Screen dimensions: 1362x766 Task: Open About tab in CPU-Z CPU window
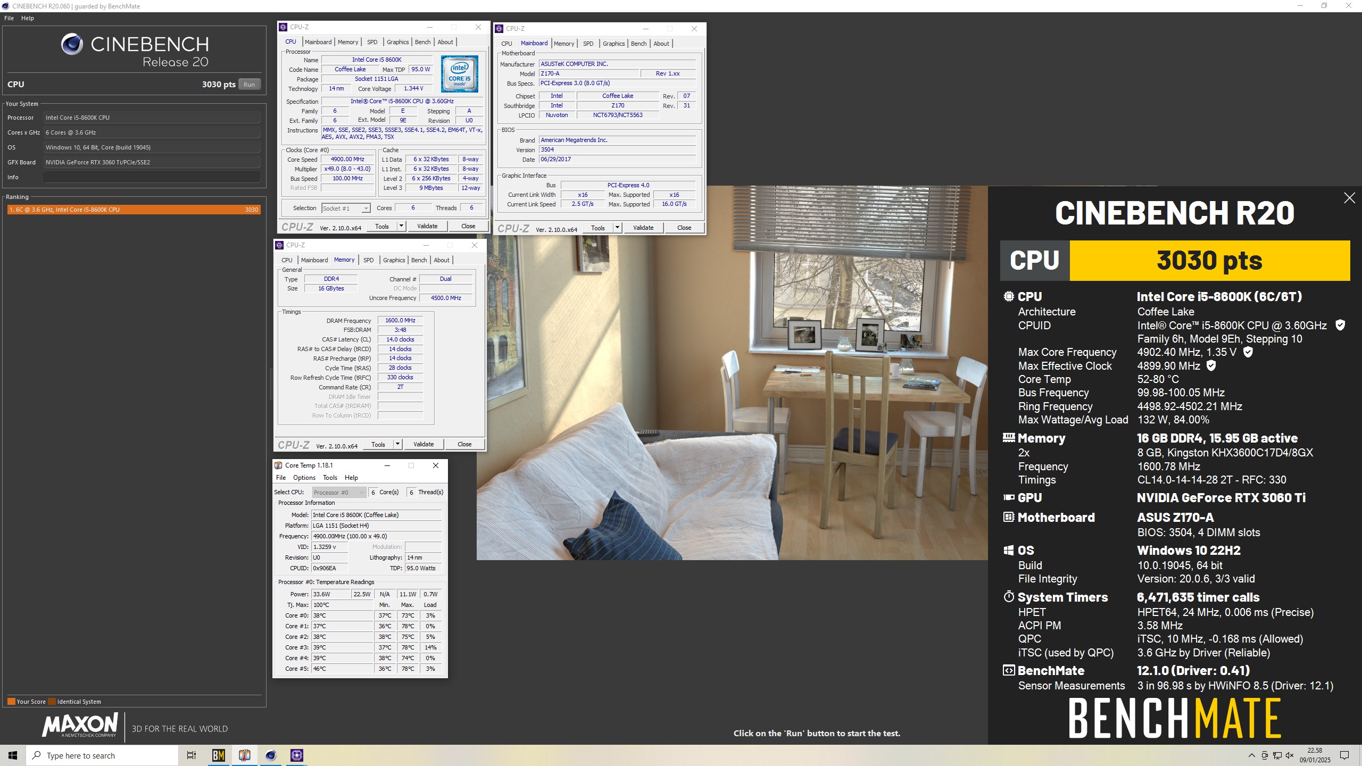[x=445, y=42]
